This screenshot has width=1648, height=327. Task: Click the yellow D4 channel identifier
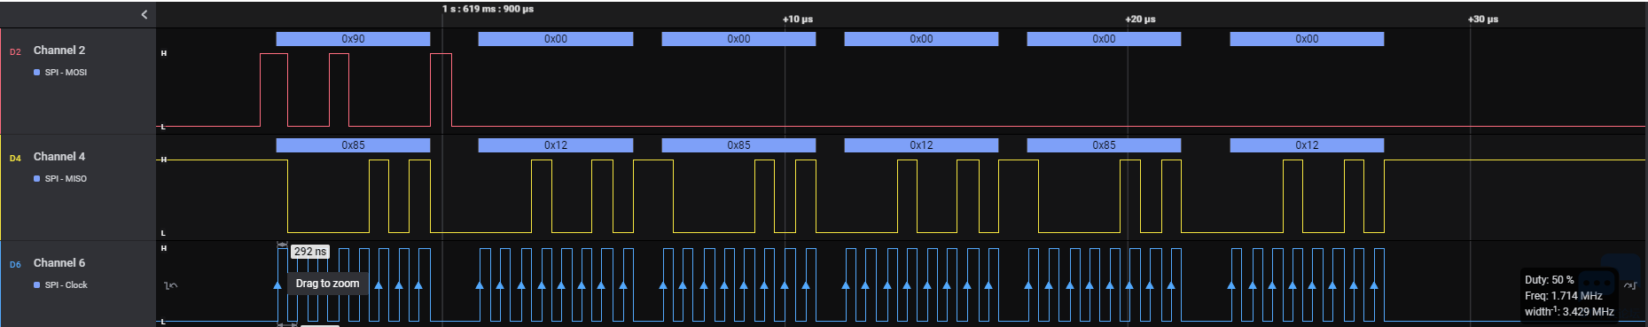(x=15, y=159)
